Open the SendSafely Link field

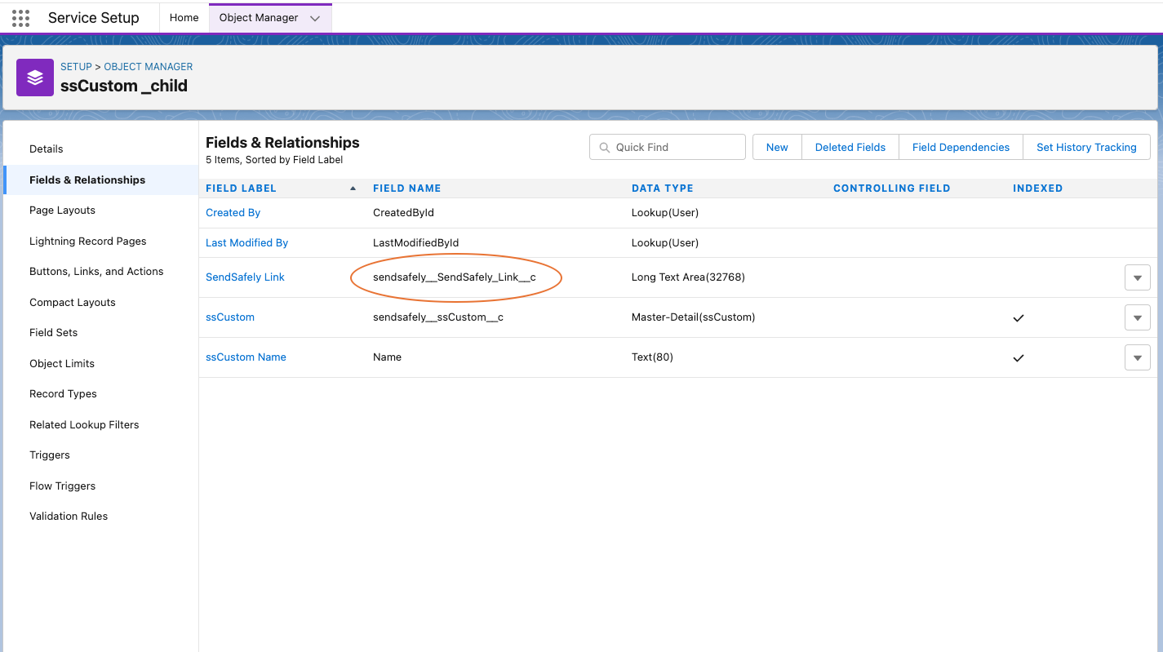(245, 277)
